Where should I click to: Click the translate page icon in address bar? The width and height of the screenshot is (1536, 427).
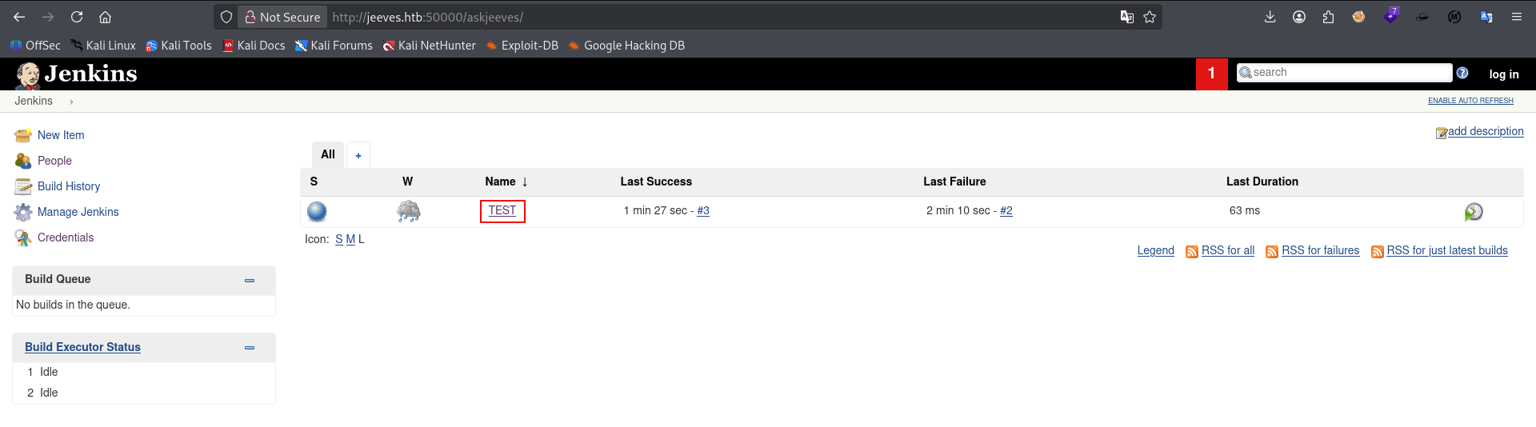[x=1127, y=17]
